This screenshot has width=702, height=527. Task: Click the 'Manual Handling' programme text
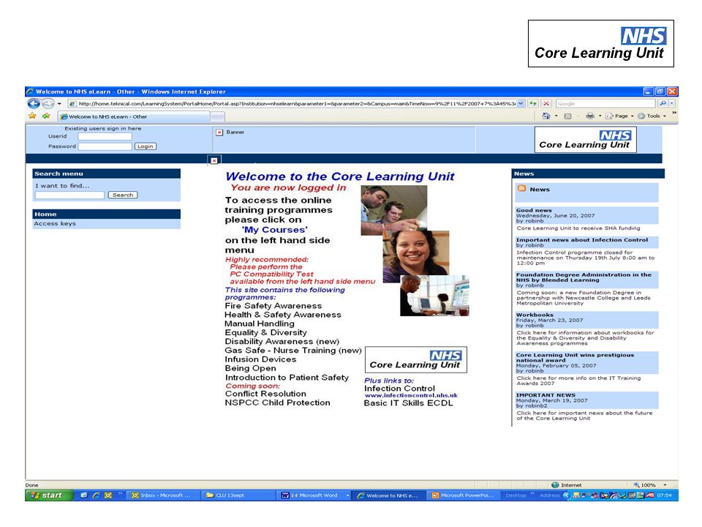click(260, 324)
